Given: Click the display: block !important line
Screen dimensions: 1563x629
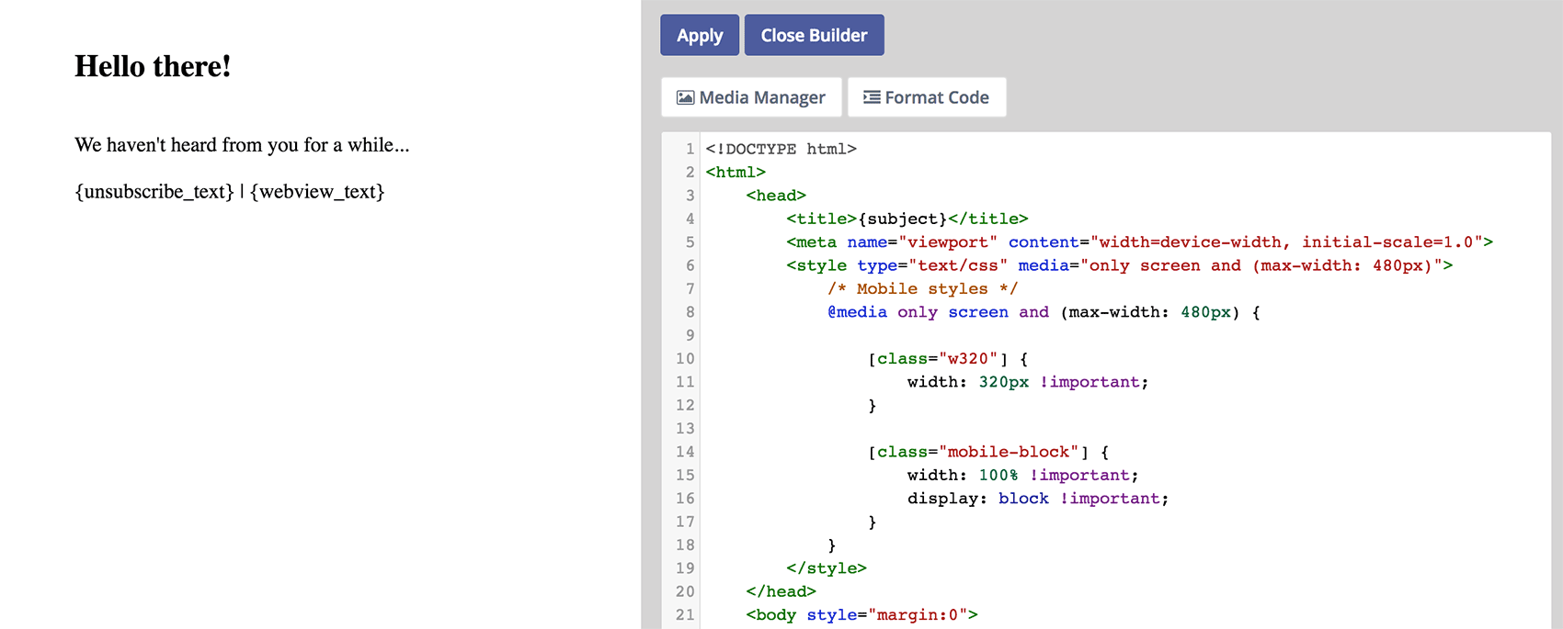Looking at the screenshot, I should pyautogui.click(x=1038, y=499).
